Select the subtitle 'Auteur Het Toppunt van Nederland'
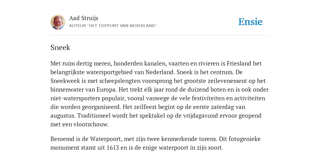 113,26
